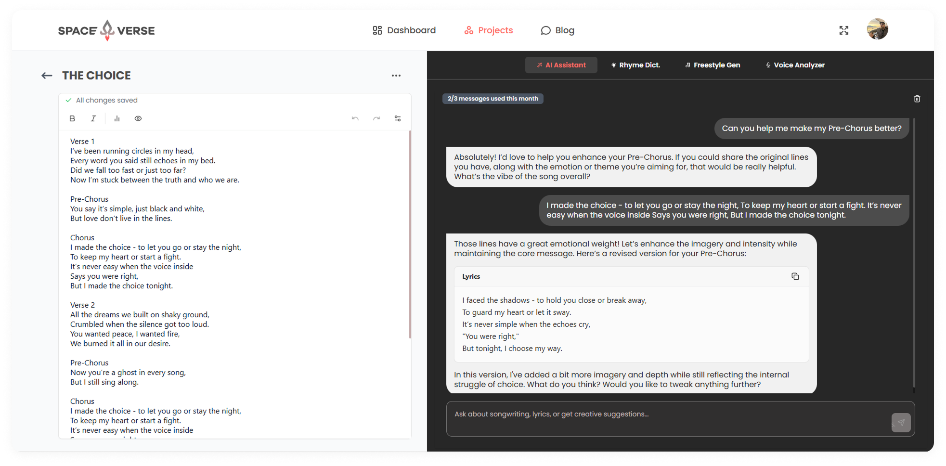Viewport: 946px width, 466px height.
Task: Open editor settings sliders icon
Action: click(398, 118)
